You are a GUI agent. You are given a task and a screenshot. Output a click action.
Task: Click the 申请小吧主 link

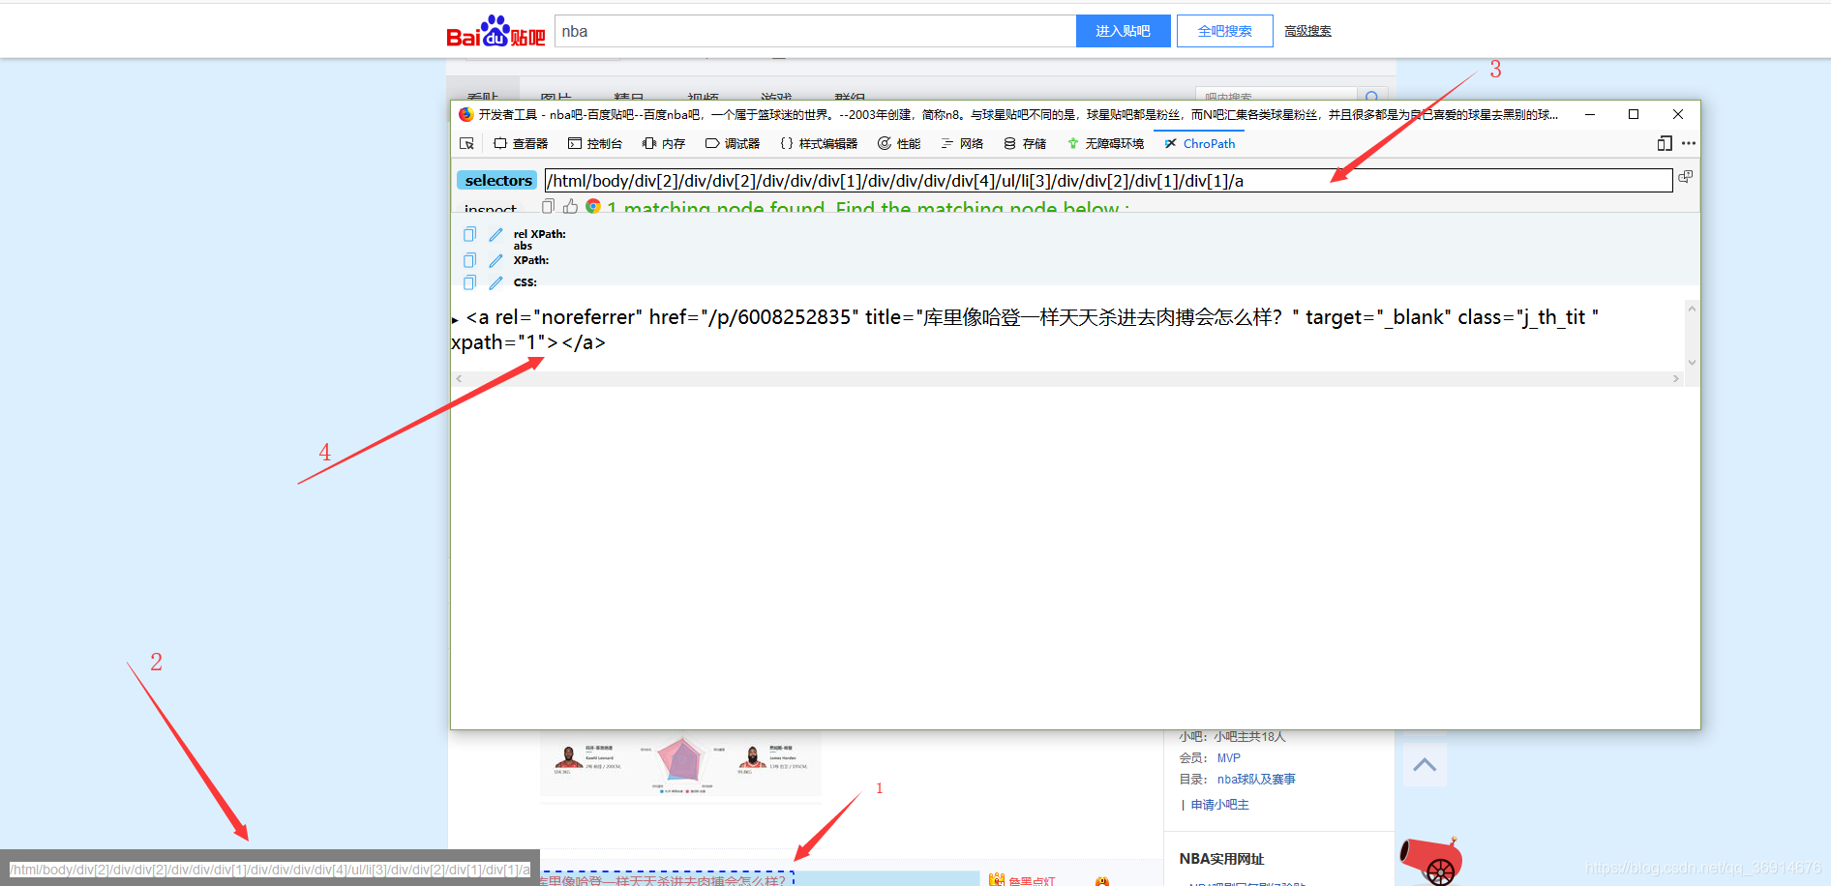click(x=1219, y=805)
